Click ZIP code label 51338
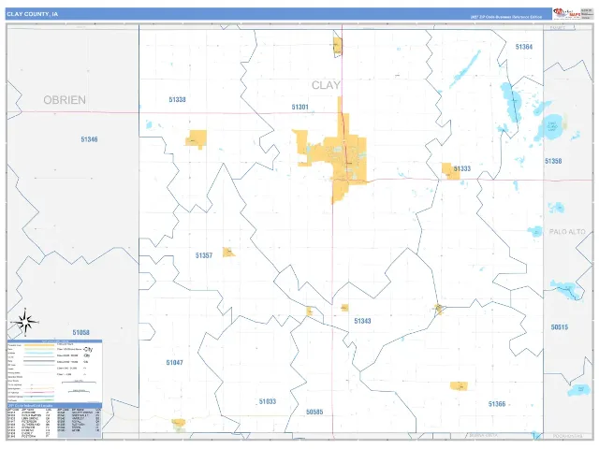 click(177, 100)
